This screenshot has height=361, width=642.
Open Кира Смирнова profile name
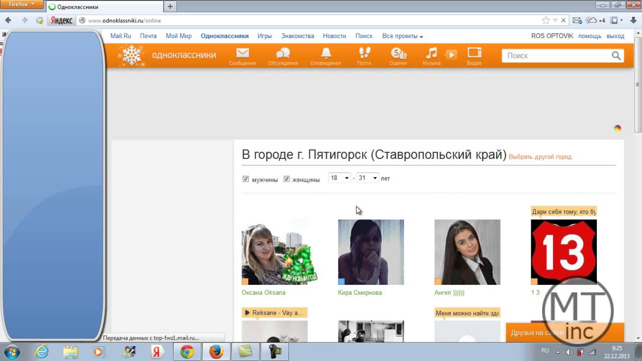pyautogui.click(x=360, y=293)
